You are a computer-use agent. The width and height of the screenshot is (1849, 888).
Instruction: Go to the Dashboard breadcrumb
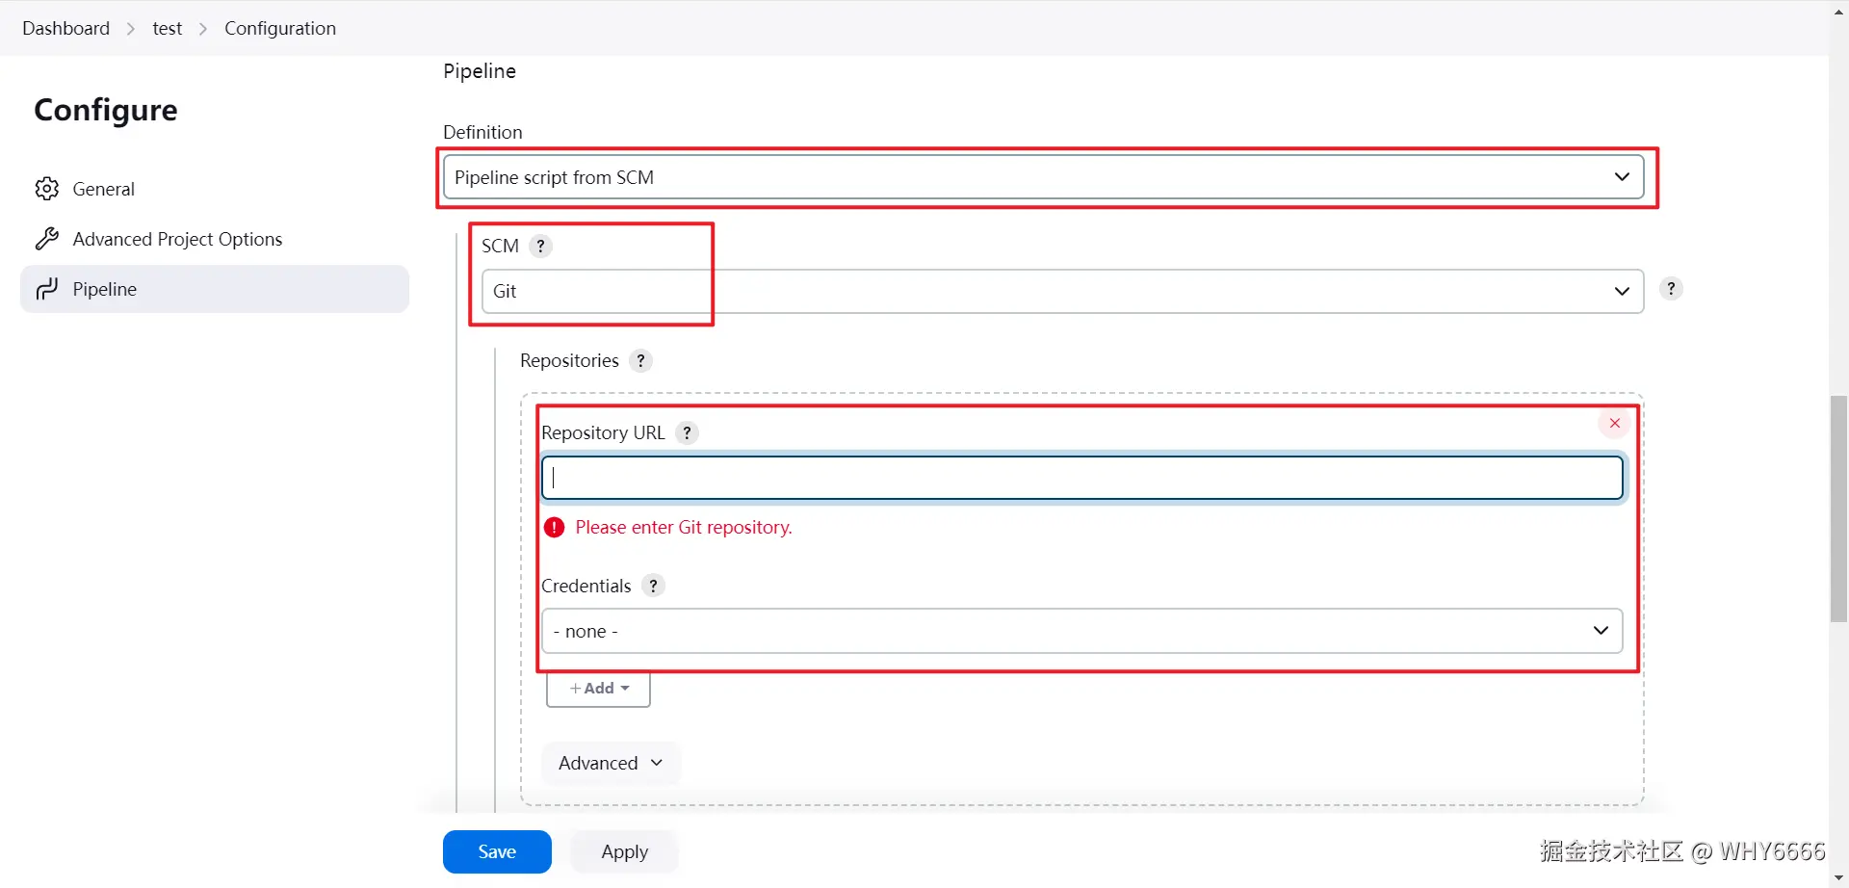pyautogui.click(x=66, y=28)
